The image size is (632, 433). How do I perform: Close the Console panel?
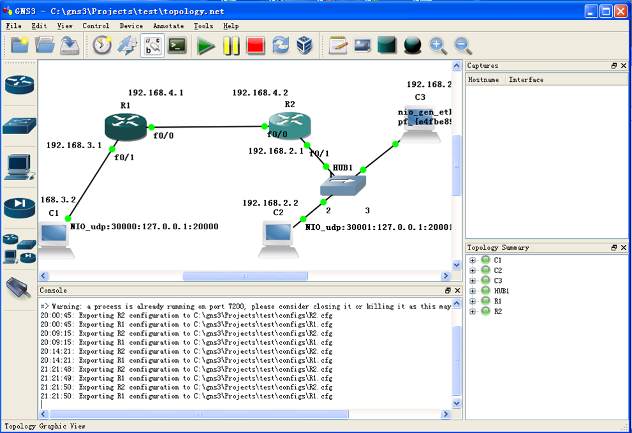457,291
